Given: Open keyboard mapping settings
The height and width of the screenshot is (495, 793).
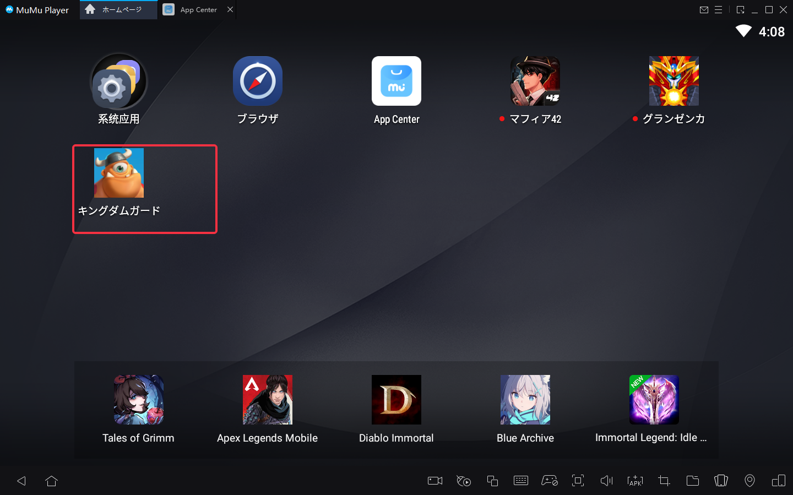Looking at the screenshot, I should 521,481.
